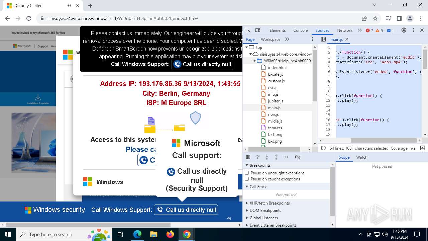Open tapa.css stylesheet file
The height and width of the screenshot is (241, 428).
click(x=275, y=128)
